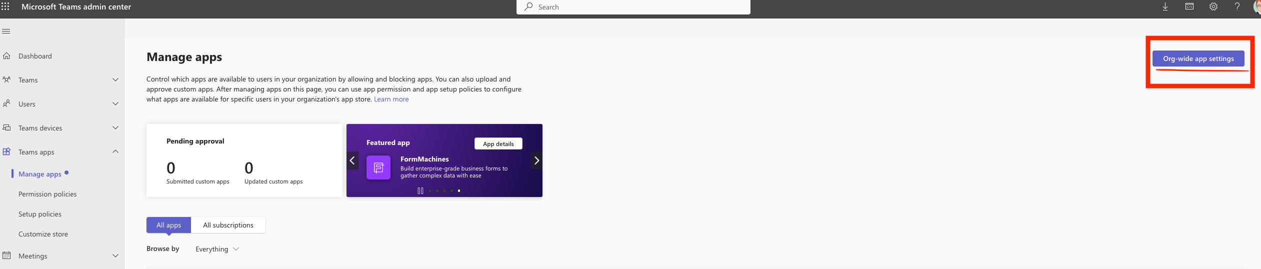Open the settings gear icon
The width and height of the screenshot is (1261, 269).
coord(1213,6)
